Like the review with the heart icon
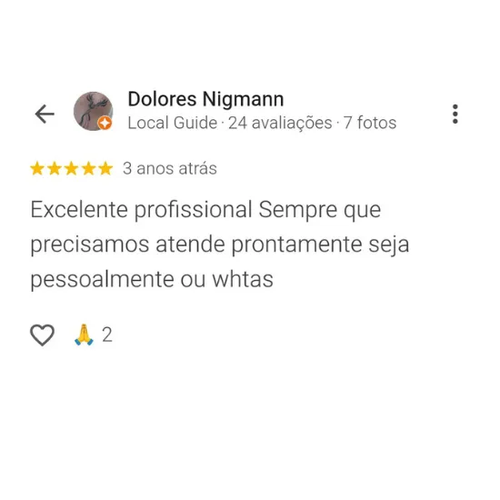 pos(42,335)
